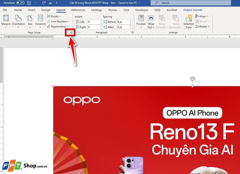Switch to the Design tab

point(46,10)
